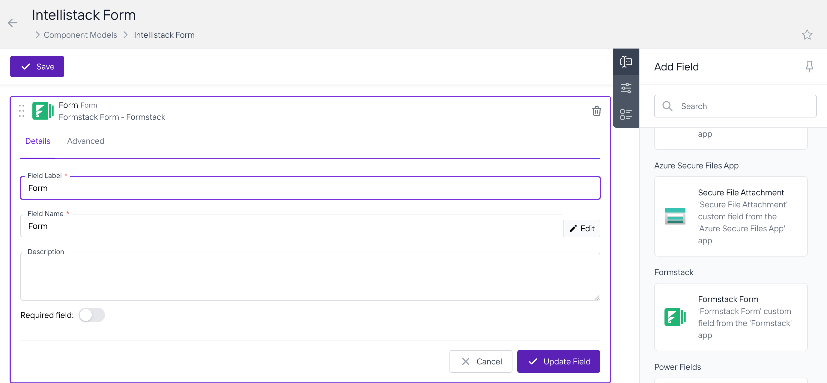Open the Add Field sidebar tab icon
Image resolution: width=827 pixels, height=383 pixels.
click(626, 62)
